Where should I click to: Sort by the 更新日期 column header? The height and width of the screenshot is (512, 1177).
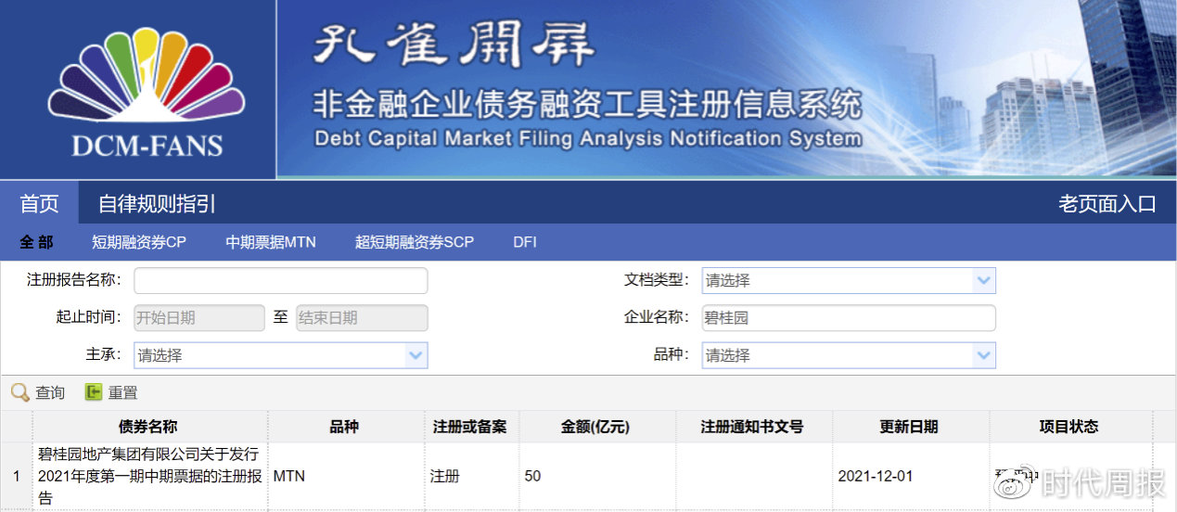[x=909, y=427]
